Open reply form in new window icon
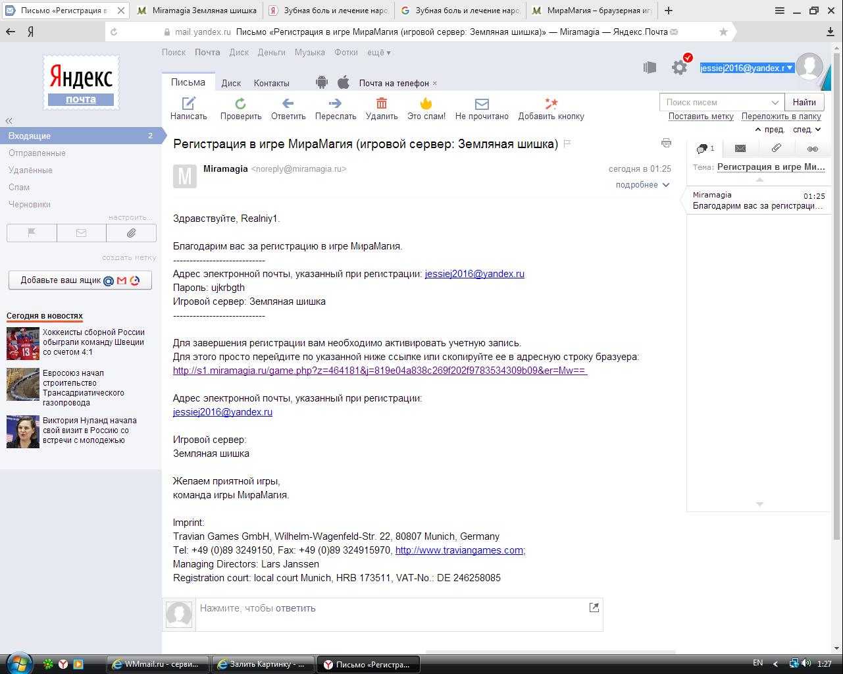Viewport: 843px width, 674px height. coord(594,608)
